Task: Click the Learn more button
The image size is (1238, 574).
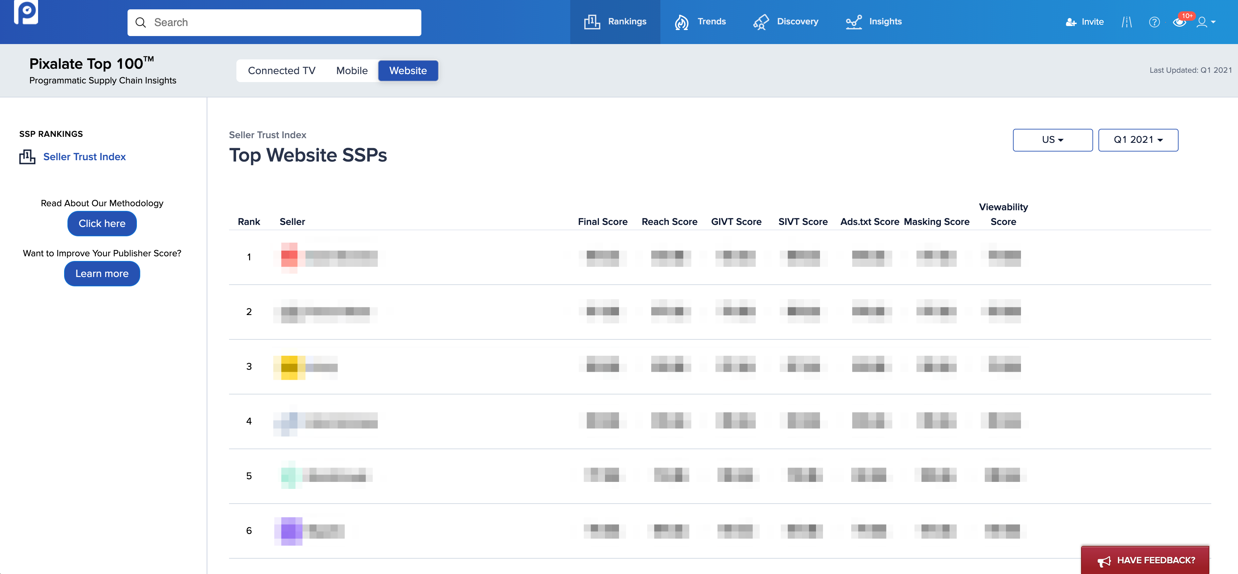Action: 102,273
